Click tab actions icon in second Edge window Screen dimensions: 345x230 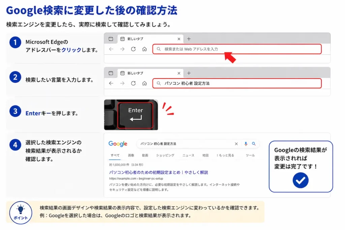tap(111, 73)
